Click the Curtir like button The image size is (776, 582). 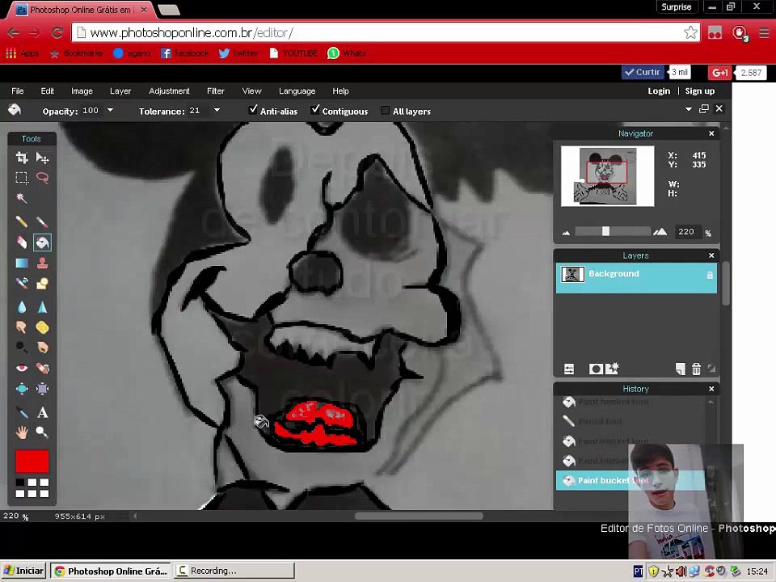pyautogui.click(x=643, y=72)
